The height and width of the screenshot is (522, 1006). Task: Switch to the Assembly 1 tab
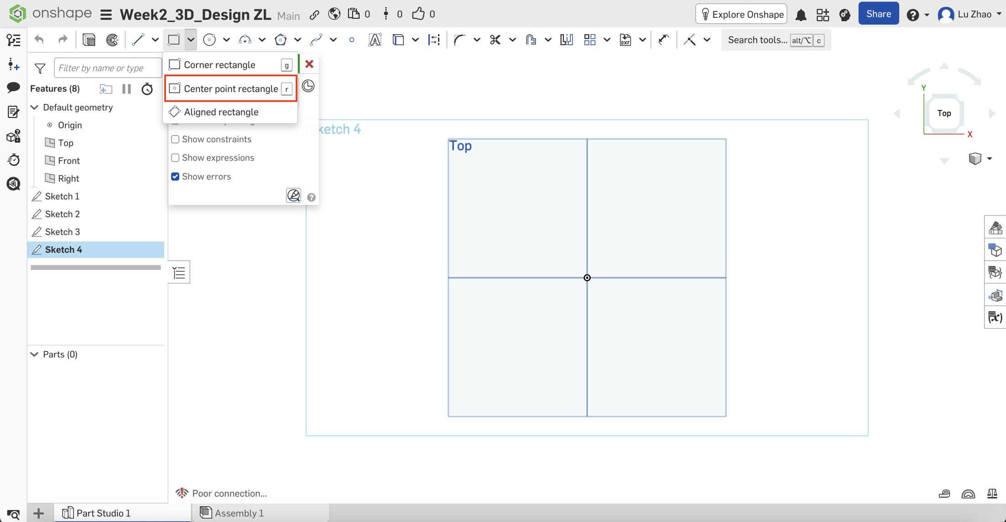[x=238, y=512]
